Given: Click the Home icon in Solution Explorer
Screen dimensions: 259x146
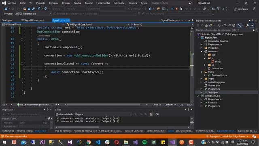Looking at the screenshot, I should pos(206,25).
